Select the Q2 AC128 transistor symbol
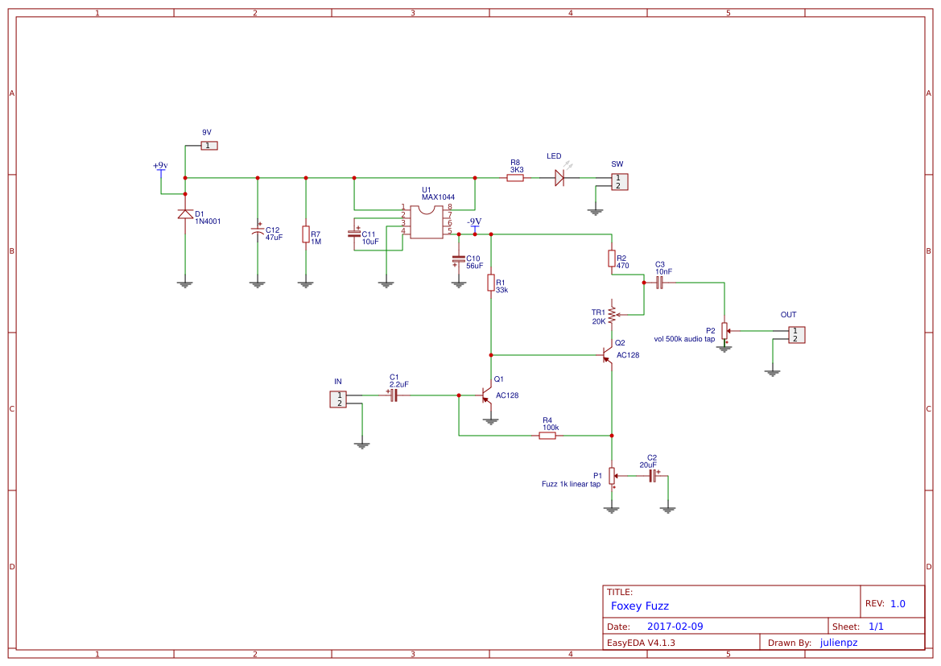The height and width of the screenshot is (666, 941). click(x=606, y=355)
